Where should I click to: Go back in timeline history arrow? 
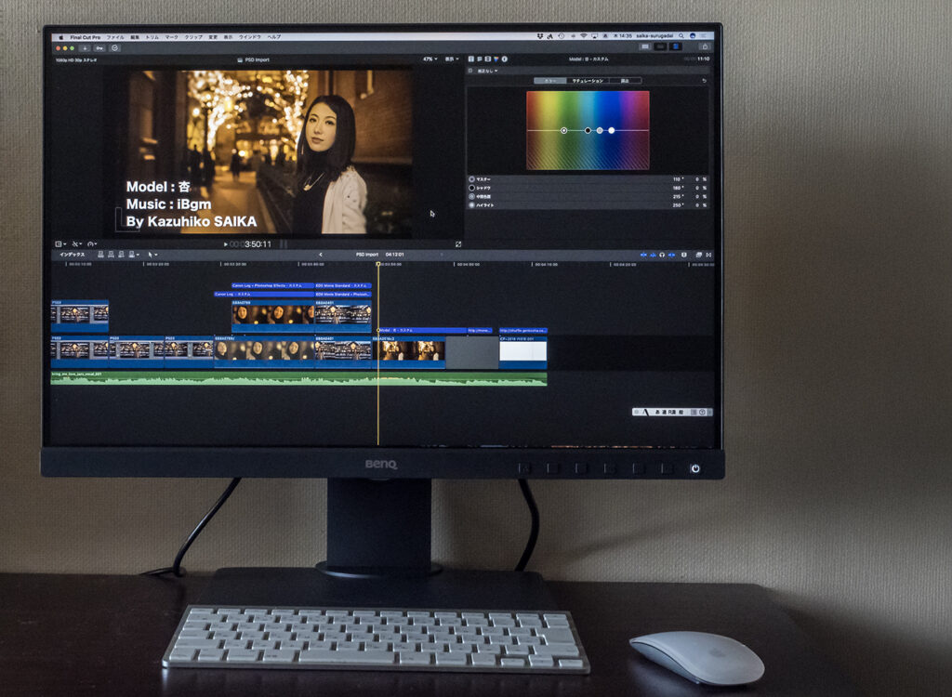(321, 255)
